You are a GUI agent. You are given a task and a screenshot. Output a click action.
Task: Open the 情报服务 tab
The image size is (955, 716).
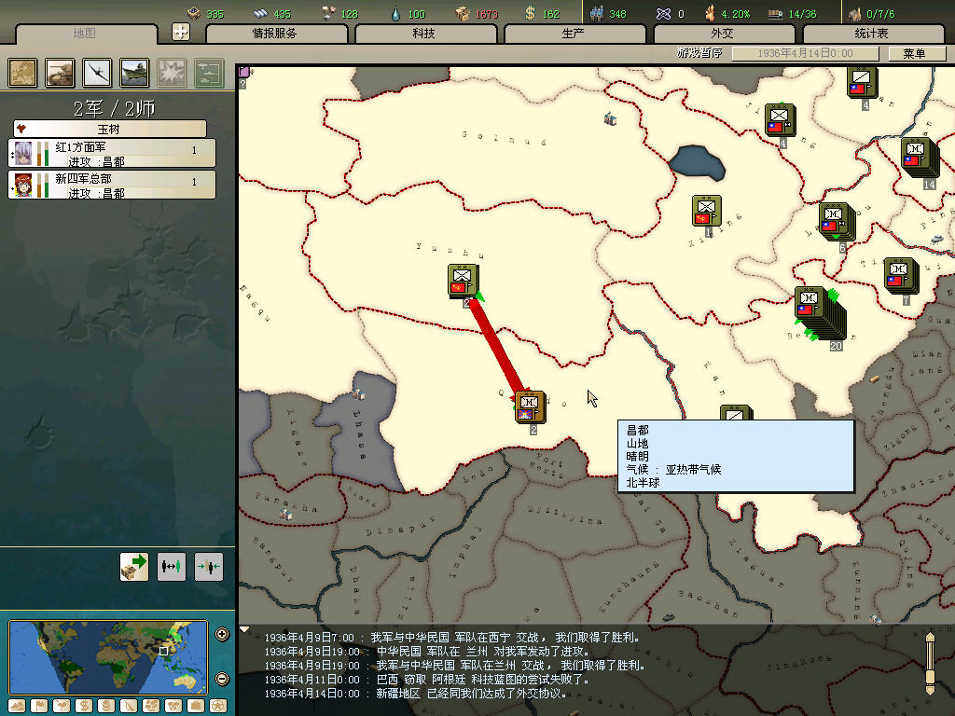[275, 34]
